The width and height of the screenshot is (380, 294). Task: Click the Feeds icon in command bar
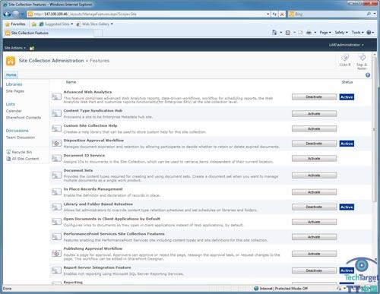tap(288, 33)
